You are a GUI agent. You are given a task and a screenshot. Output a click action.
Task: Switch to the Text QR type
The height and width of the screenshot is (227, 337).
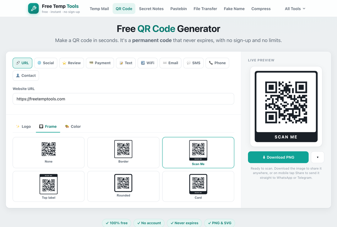point(126,63)
